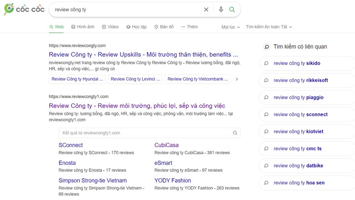Select related search 'review công ty rikkeisoft'

[300, 81]
